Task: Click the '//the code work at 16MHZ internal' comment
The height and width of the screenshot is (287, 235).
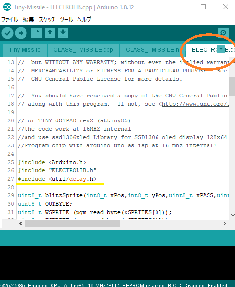Action: coord(74,129)
